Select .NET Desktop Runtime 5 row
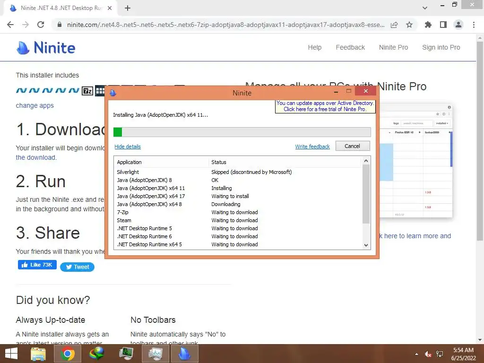 click(x=238, y=228)
